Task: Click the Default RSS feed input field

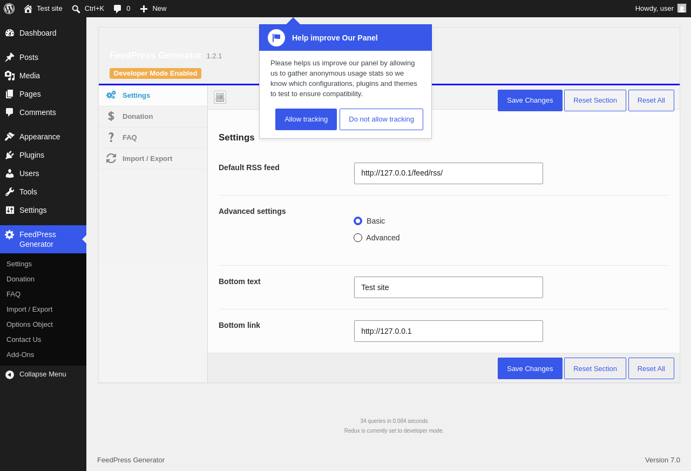Action: coord(449,173)
